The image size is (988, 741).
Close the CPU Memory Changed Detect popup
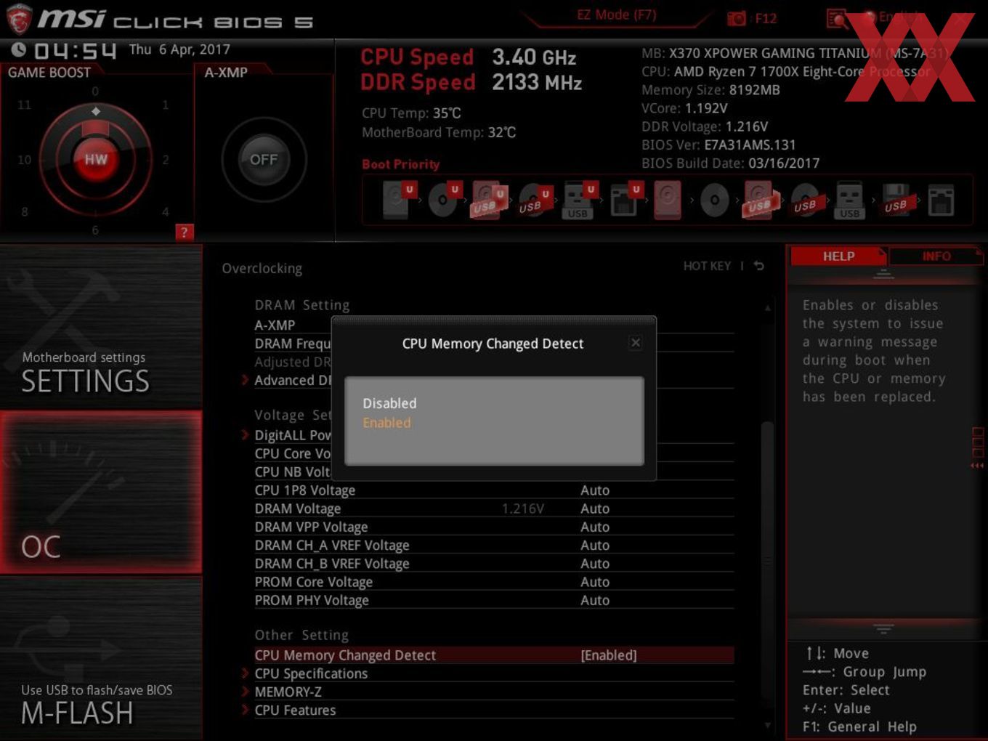coord(636,342)
